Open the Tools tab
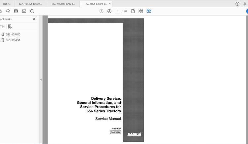Viewport: 248px width, 144px height. click(x=6, y=4)
